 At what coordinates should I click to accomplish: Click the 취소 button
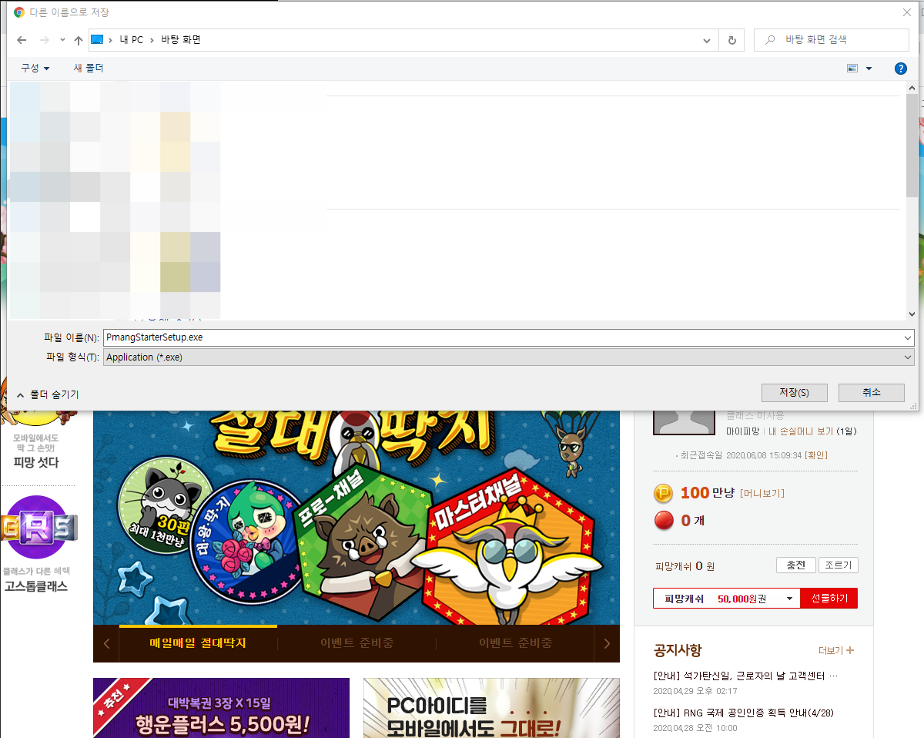(871, 392)
